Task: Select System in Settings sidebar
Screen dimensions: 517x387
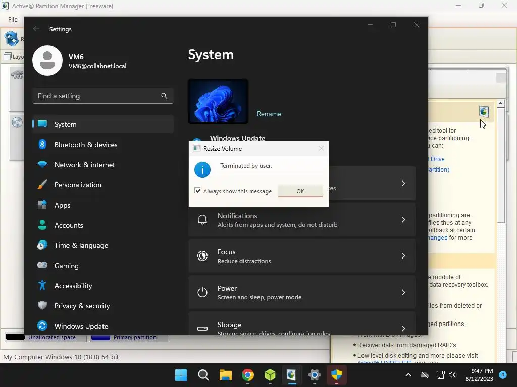Action: 103,124
